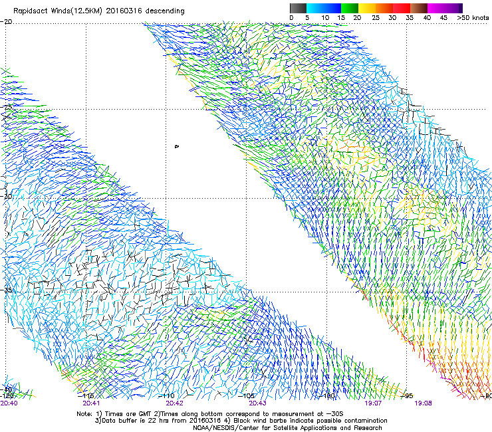Click the '>50 knots' legend label
Viewport: 492px width, 432px height.
(473, 17)
